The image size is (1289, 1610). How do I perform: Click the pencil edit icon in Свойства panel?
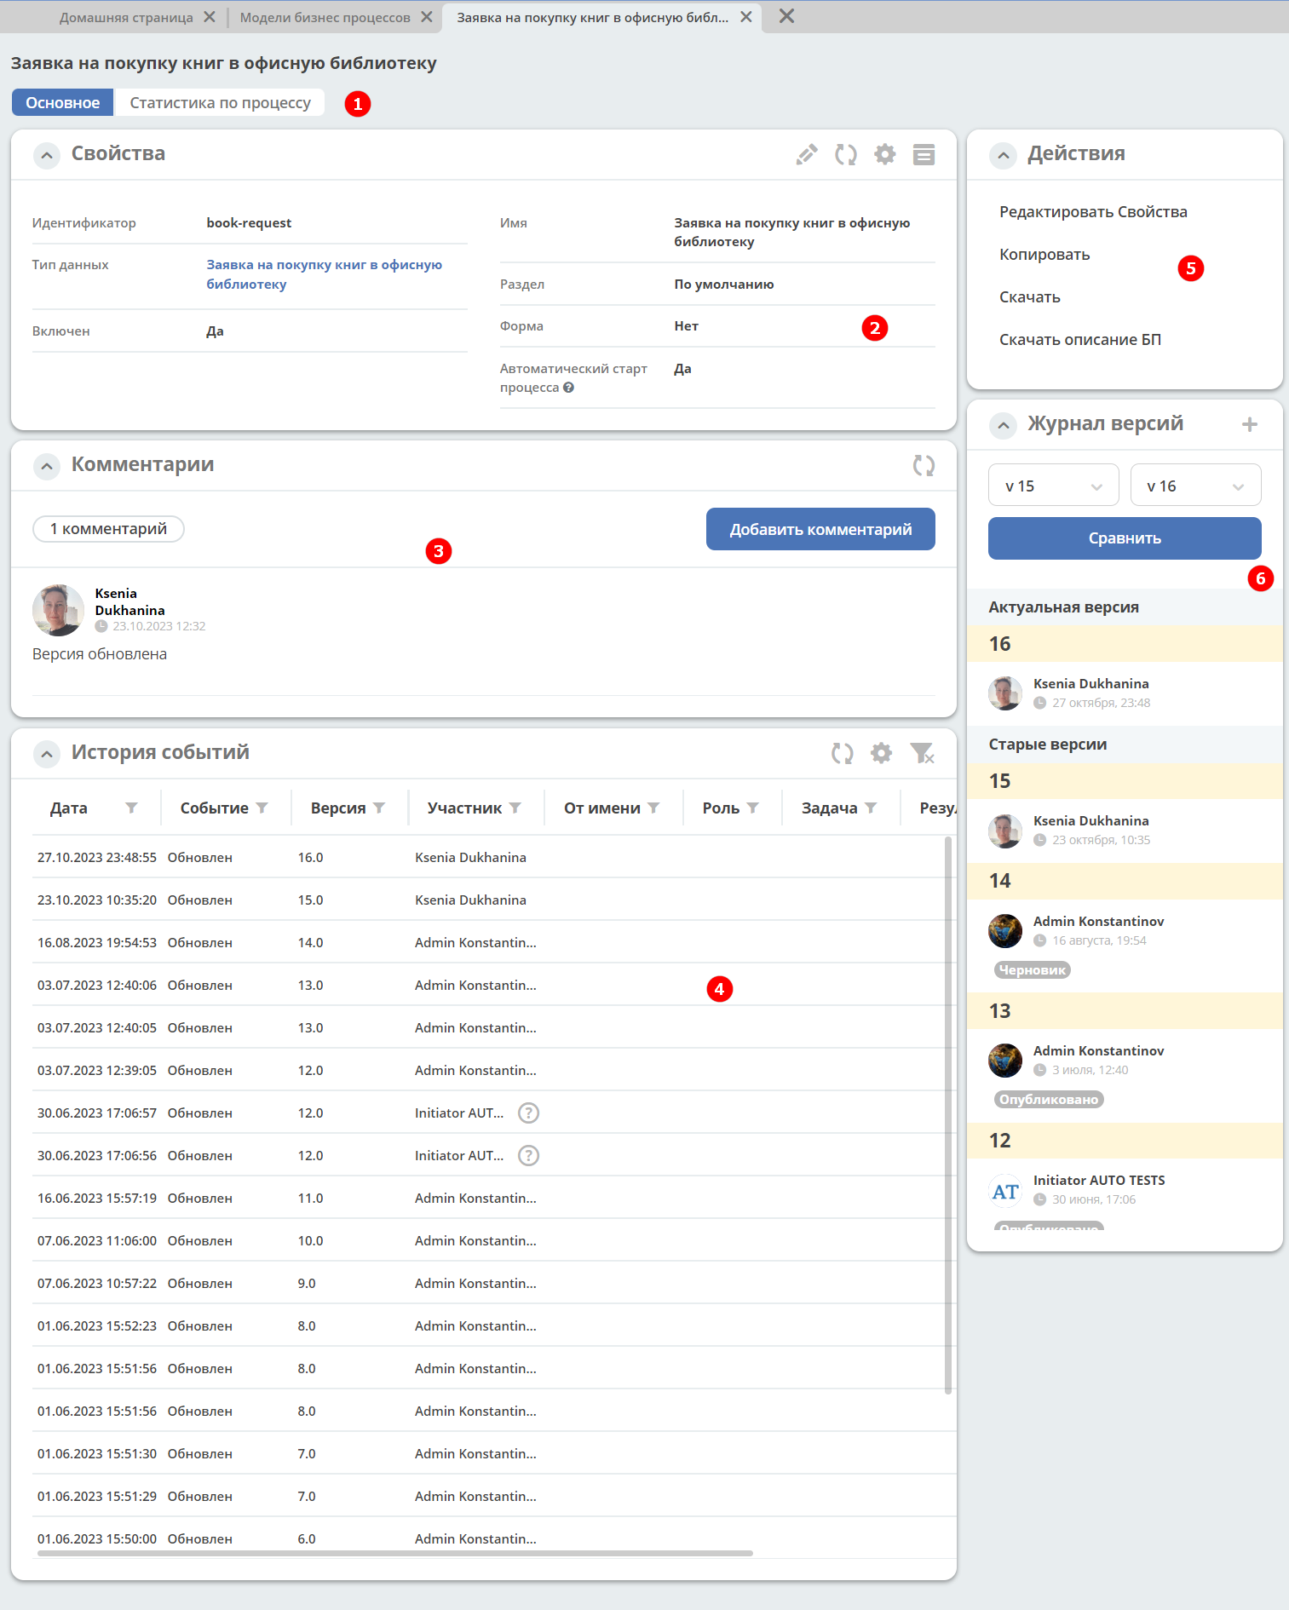[x=806, y=154]
